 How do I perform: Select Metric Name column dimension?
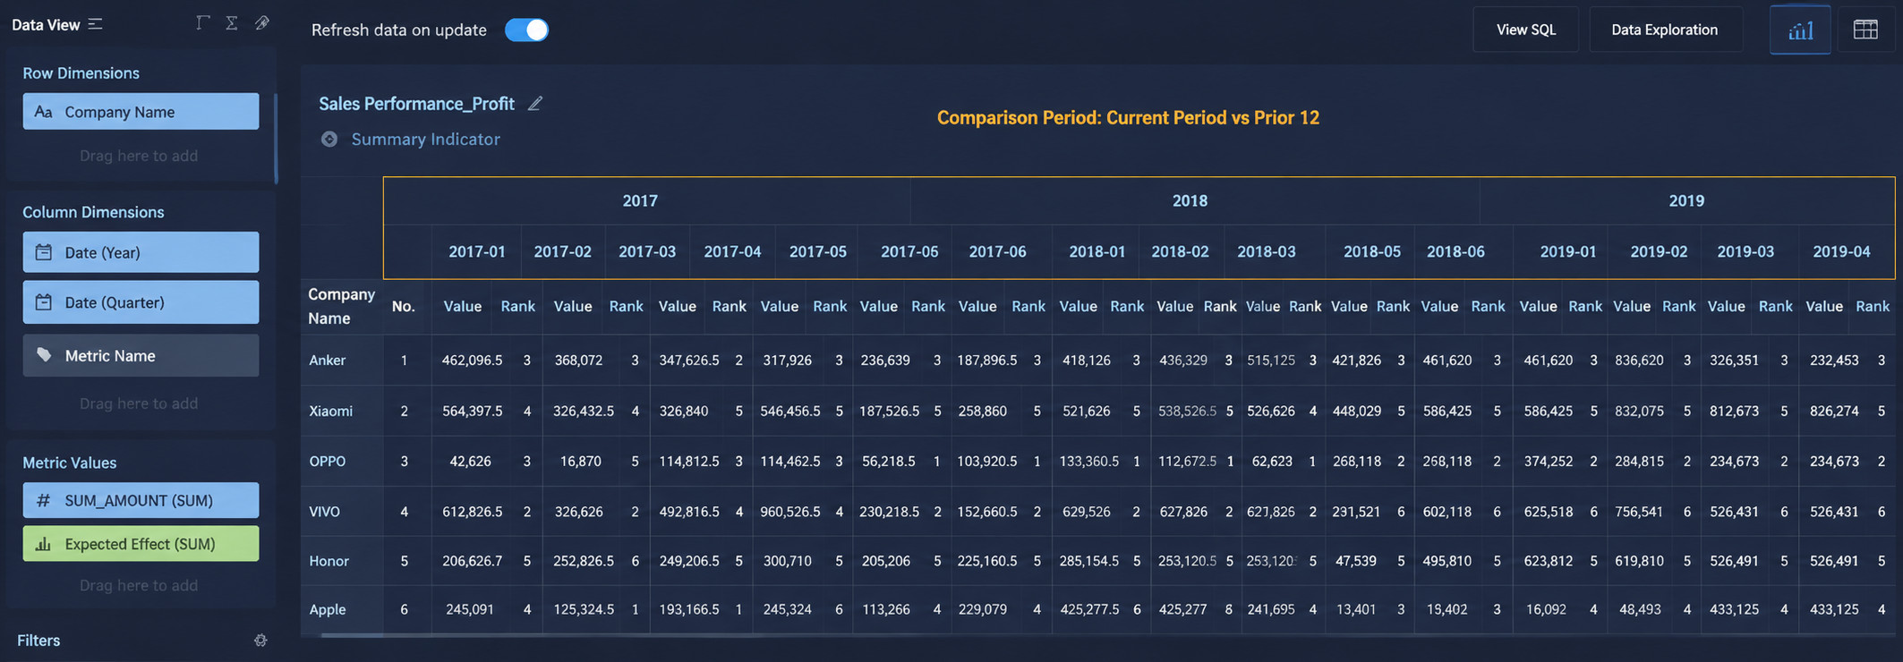pyautogui.click(x=141, y=355)
